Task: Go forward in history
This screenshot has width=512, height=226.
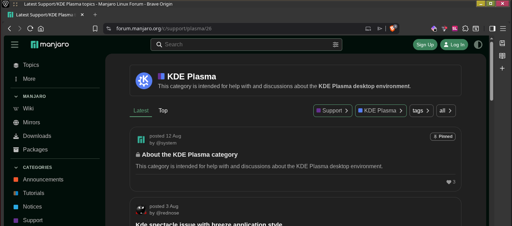Action: (x=20, y=29)
